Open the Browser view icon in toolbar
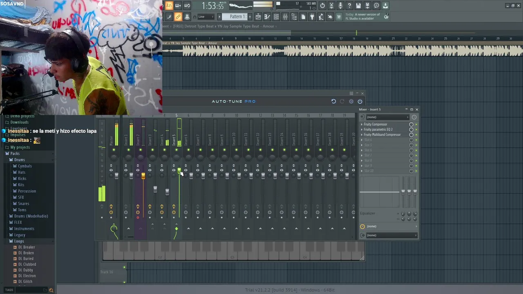The height and width of the screenshot is (294, 523). point(294,17)
